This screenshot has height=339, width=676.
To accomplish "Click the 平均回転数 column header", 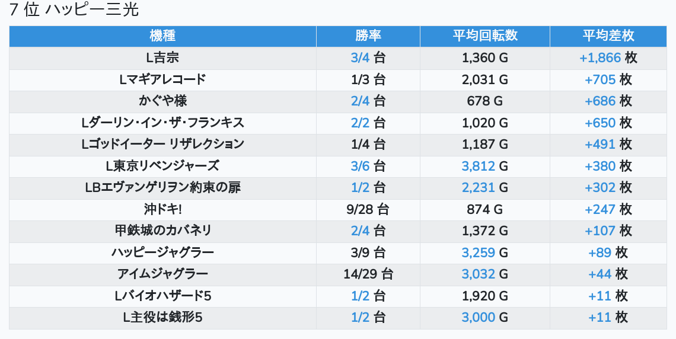I will [484, 36].
